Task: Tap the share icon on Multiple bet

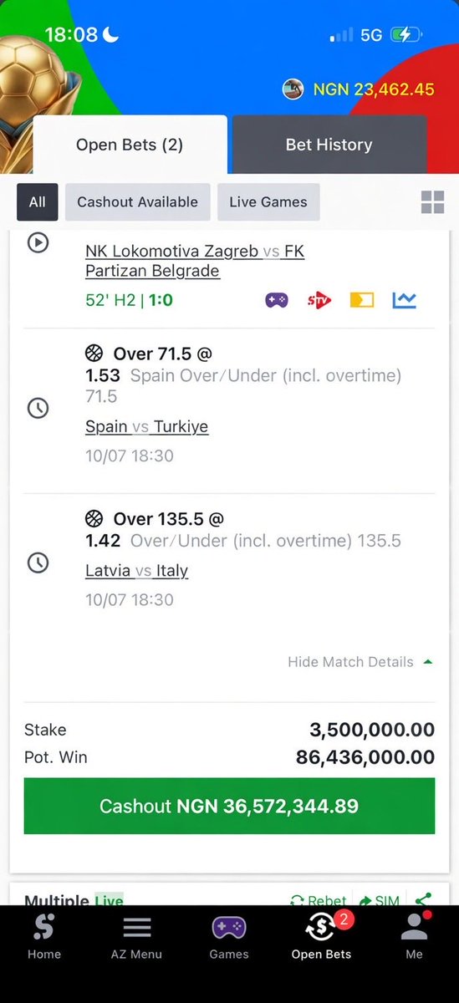Action: 423,900
